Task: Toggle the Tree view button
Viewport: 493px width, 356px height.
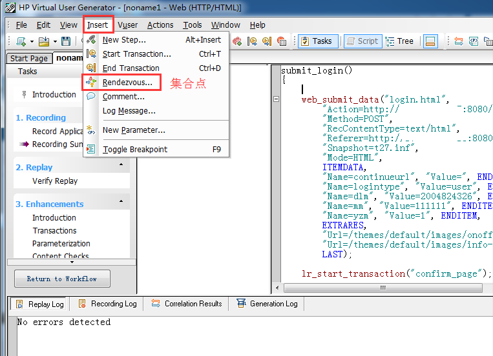Action: click(x=399, y=41)
